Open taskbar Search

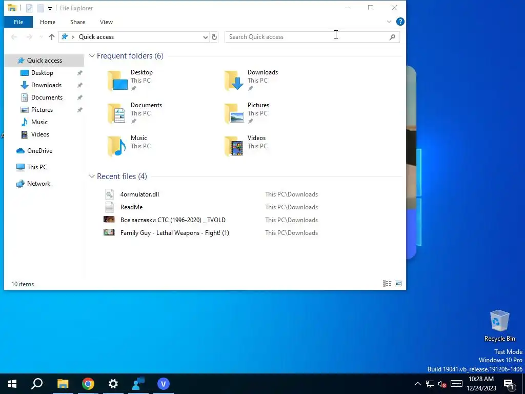click(37, 384)
